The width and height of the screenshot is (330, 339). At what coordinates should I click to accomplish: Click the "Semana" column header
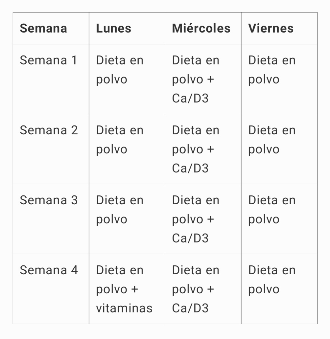(x=43, y=28)
